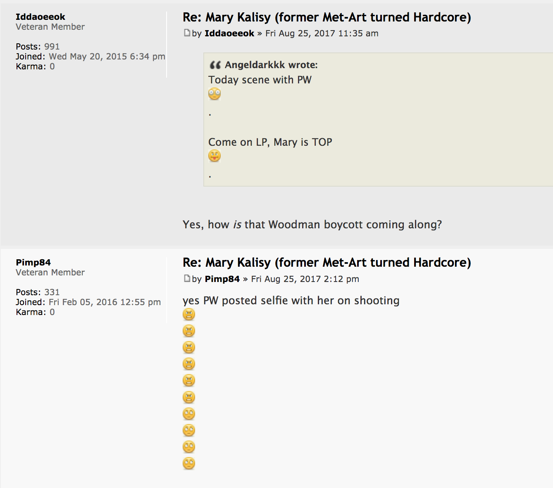Open the first post's 'Re: Mary Kalisy' title
553x488 pixels.
tap(327, 17)
